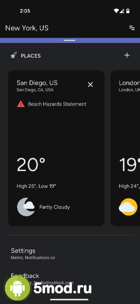Open the menu icon beside New York, US
This screenshot has height=304, width=140.
pyautogui.click(x=132, y=28)
